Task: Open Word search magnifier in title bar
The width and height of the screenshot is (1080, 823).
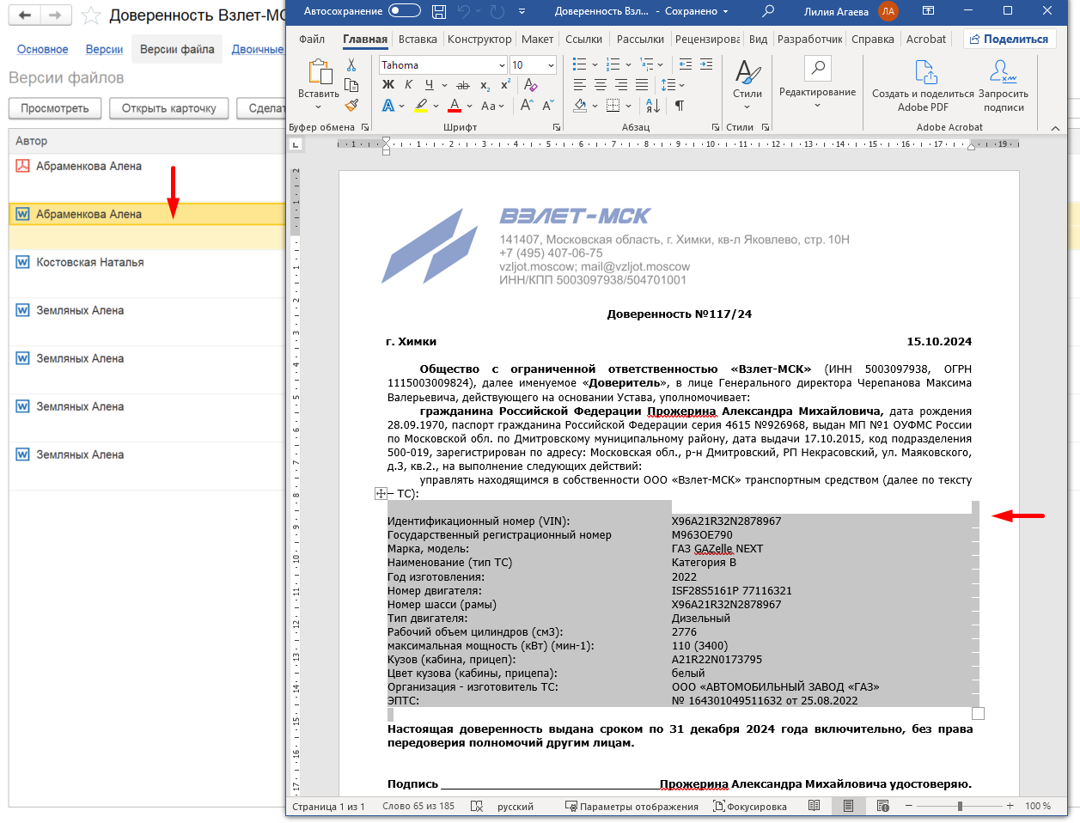Action: click(x=768, y=11)
